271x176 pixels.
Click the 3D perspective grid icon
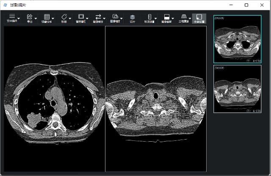click(x=184, y=17)
